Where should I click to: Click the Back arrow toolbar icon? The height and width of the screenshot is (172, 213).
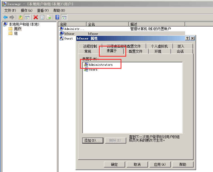pyautogui.click(x=5, y=17)
